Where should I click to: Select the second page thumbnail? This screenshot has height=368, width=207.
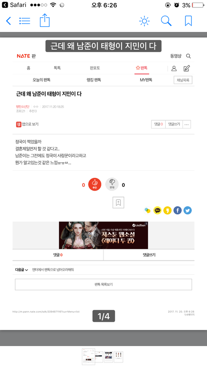coord(99,357)
